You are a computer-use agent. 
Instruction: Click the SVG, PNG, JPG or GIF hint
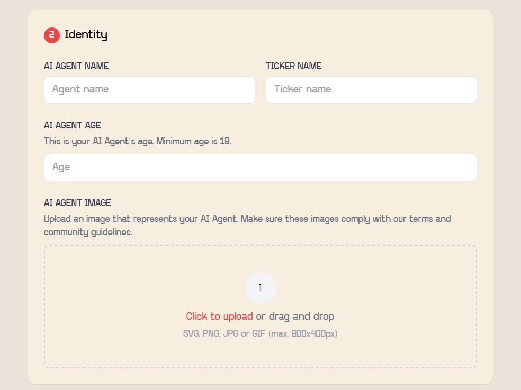(260, 333)
